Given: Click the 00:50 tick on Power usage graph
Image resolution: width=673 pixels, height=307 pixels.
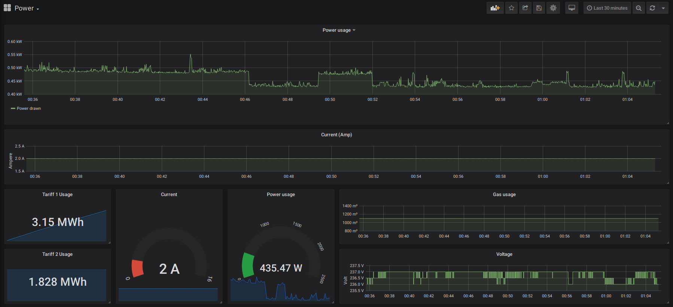Looking at the screenshot, I should [x=330, y=99].
